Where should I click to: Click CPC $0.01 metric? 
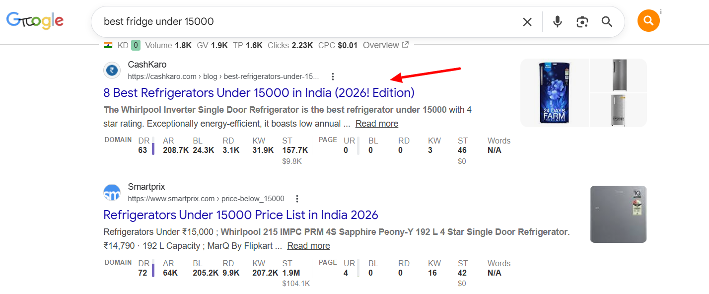click(x=338, y=45)
